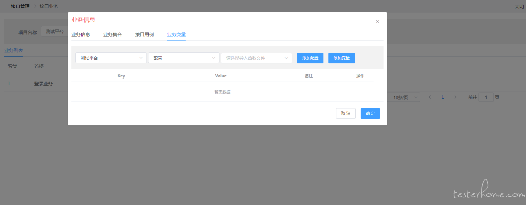Click the 名称 column header
This screenshot has width=526, height=205.
pyautogui.click(x=39, y=66)
